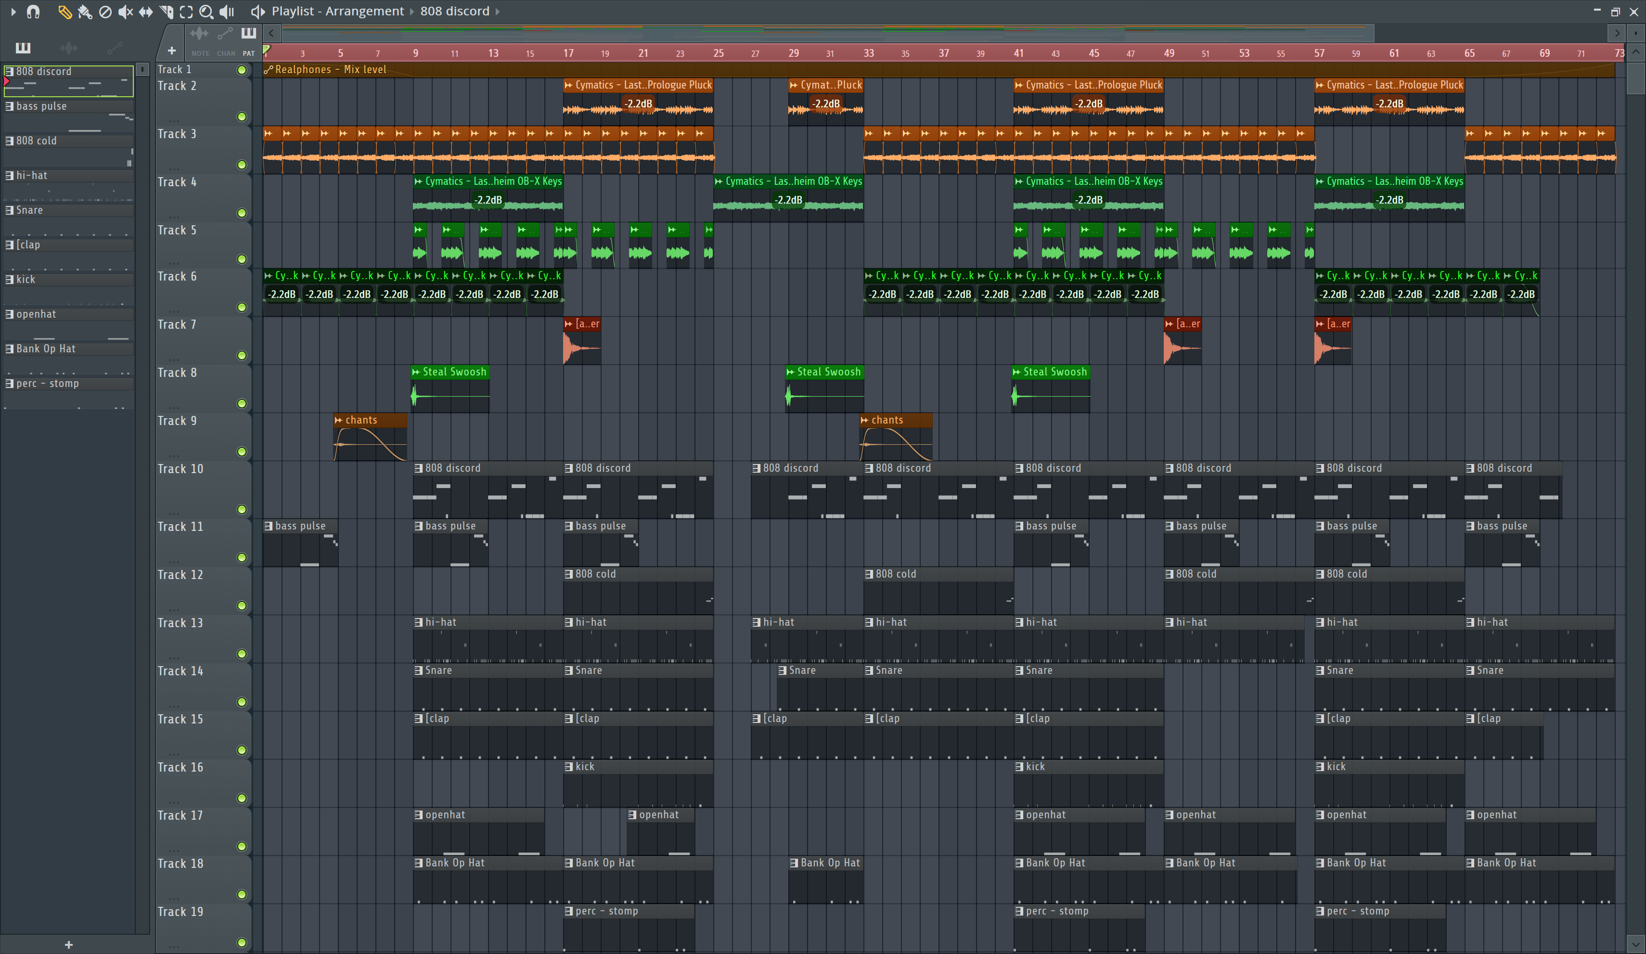
Task: Toggle Track 8 mute LED
Action: [x=242, y=403]
